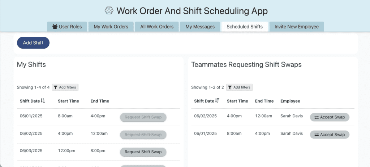Click the sort icon next to Shift Date in My Shifts

click(43, 101)
